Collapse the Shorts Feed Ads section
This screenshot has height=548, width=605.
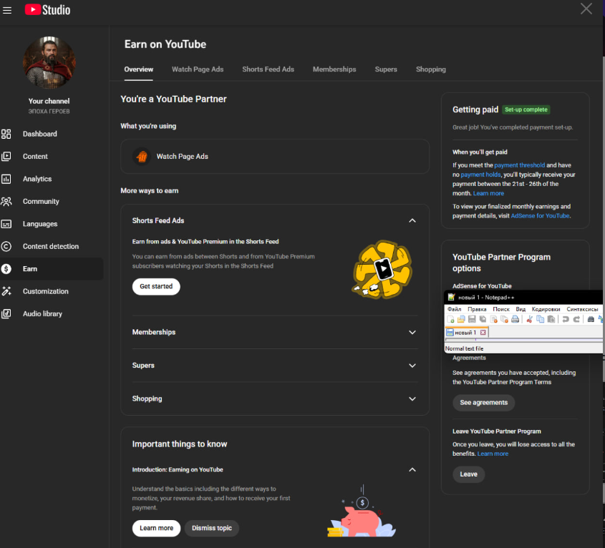coord(412,220)
